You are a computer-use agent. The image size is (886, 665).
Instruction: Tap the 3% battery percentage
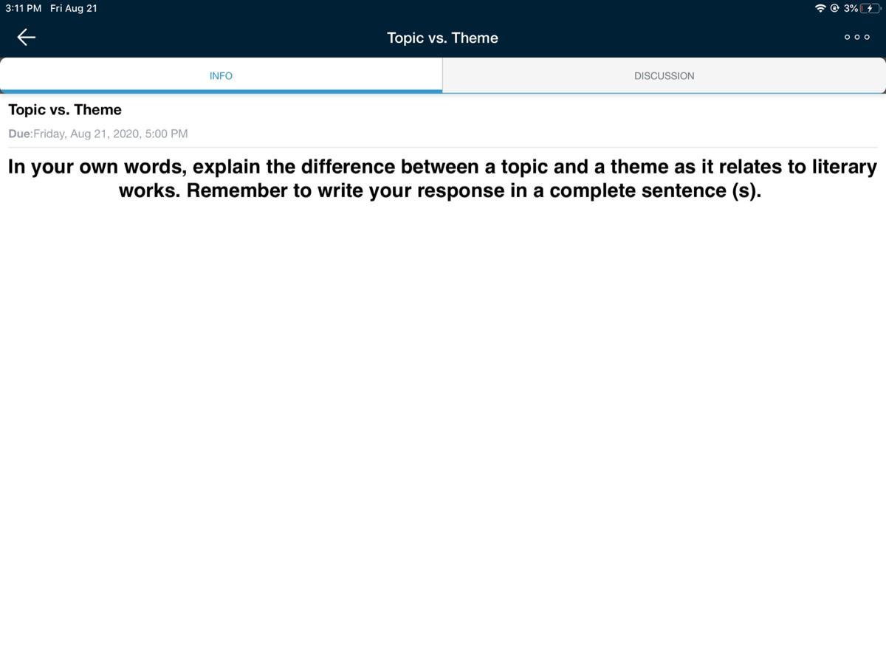pyautogui.click(x=851, y=8)
